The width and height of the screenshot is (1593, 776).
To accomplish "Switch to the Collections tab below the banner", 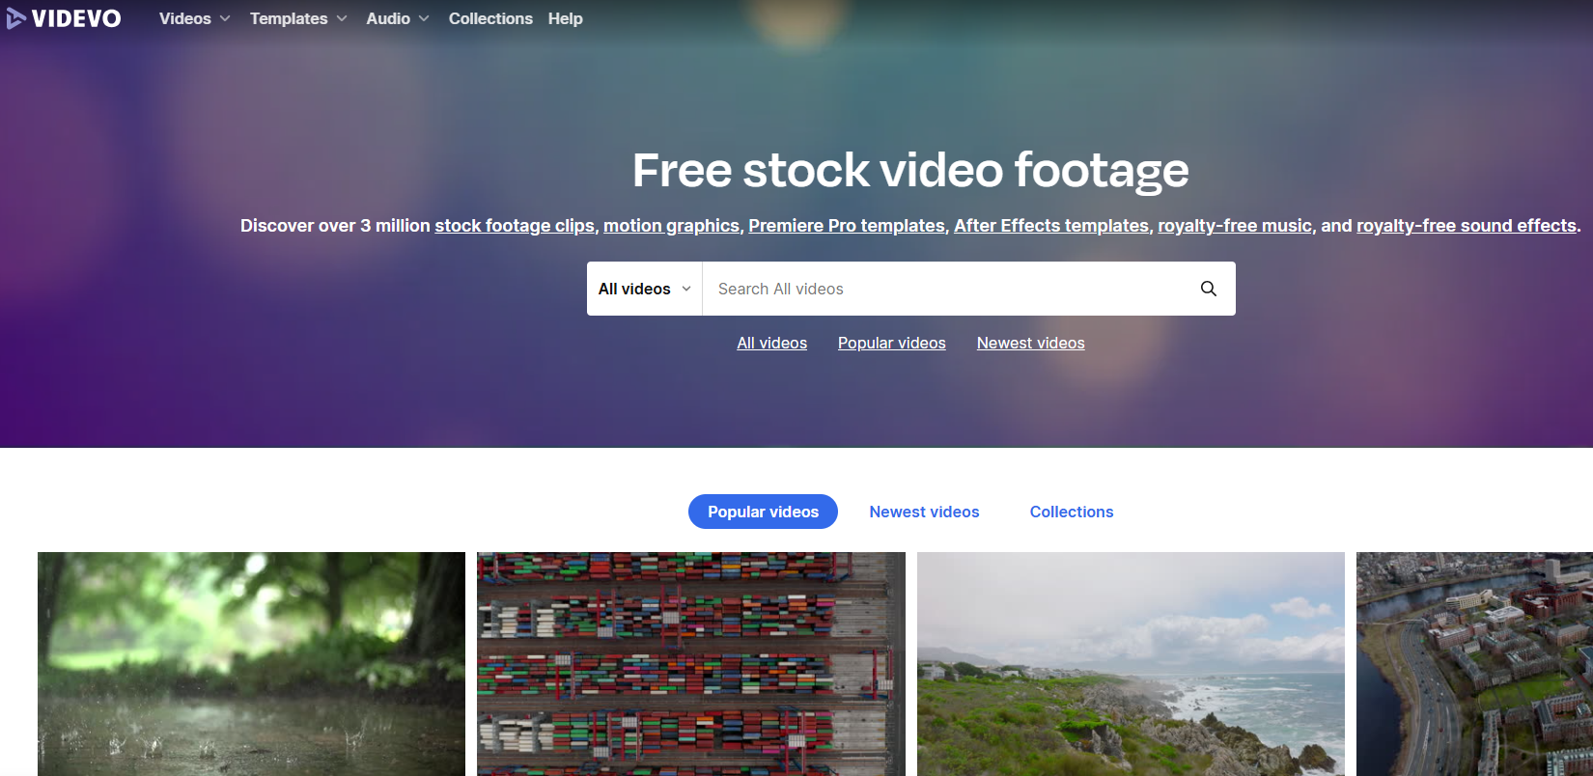I will pyautogui.click(x=1072, y=512).
